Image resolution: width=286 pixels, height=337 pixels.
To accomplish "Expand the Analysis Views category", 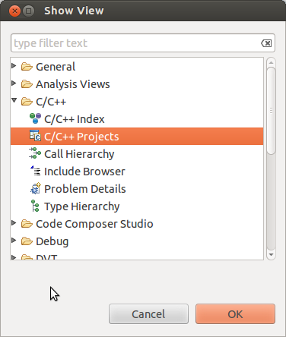I will pos(14,83).
